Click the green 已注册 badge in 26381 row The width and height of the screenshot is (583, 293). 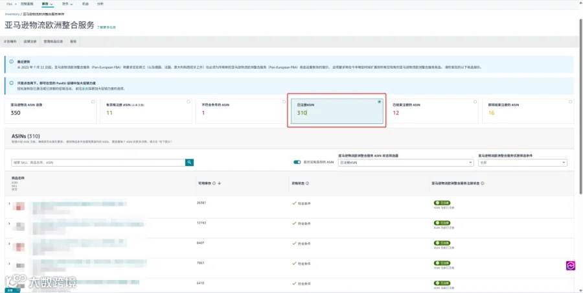point(442,203)
